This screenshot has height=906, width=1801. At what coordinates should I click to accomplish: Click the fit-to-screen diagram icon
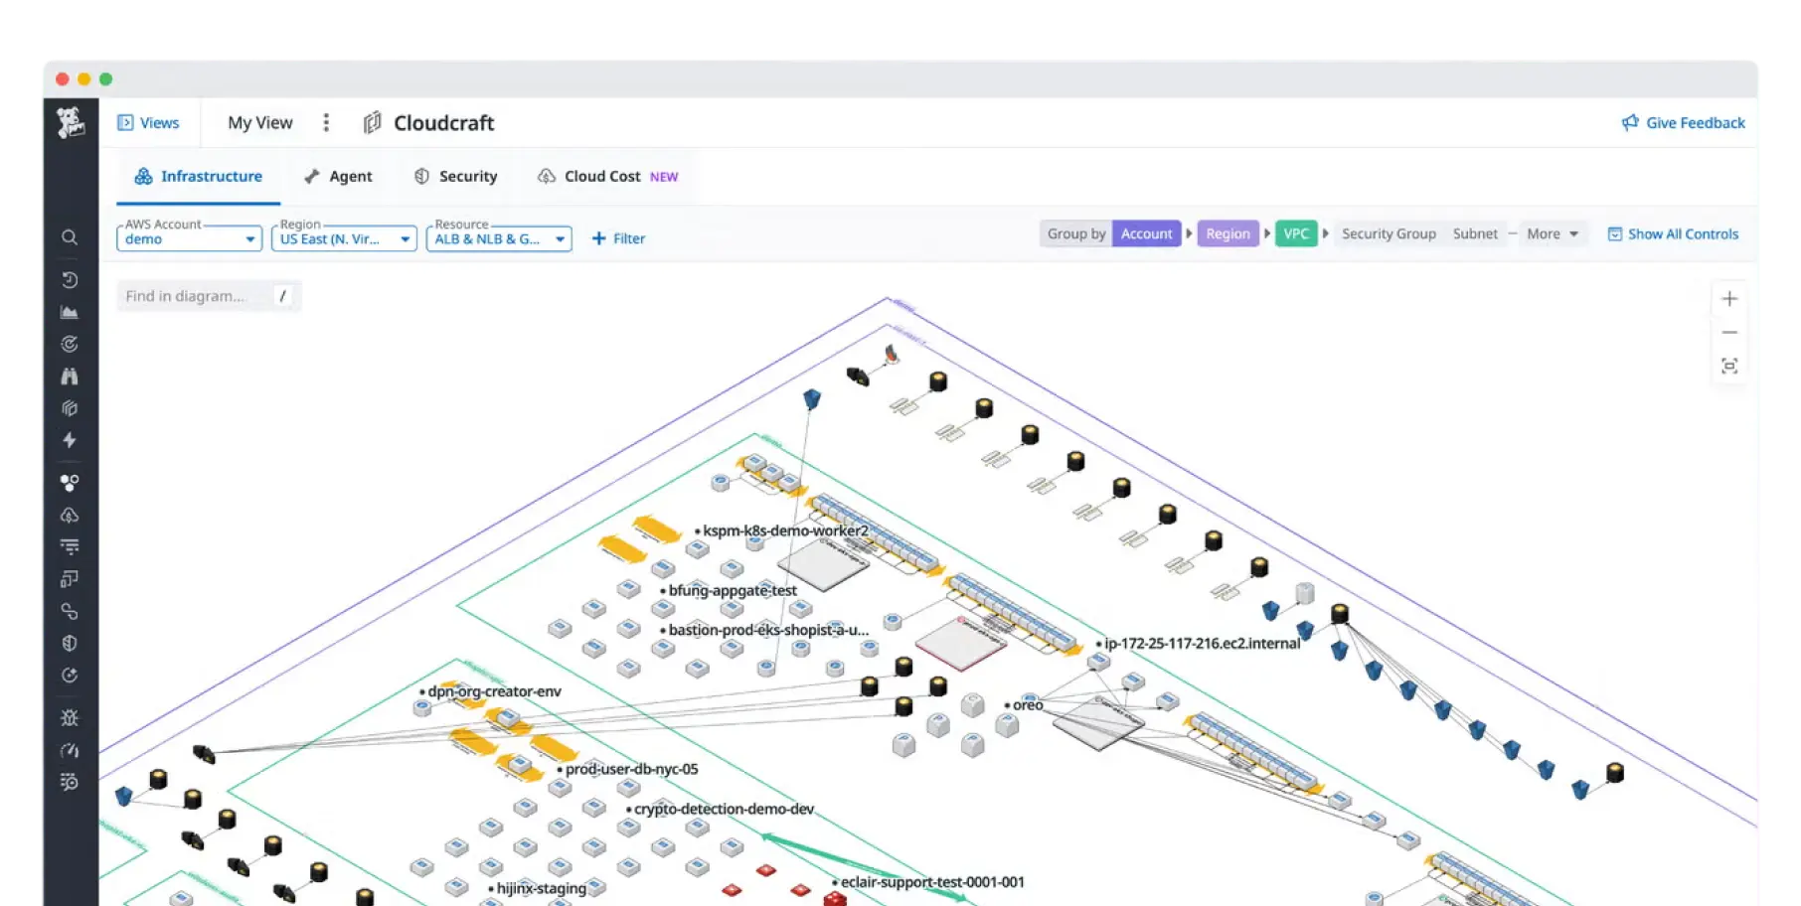click(1729, 366)
